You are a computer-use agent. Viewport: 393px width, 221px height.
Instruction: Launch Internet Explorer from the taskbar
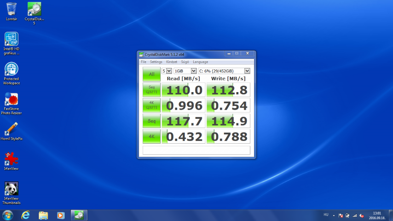[x=26, y=215]
